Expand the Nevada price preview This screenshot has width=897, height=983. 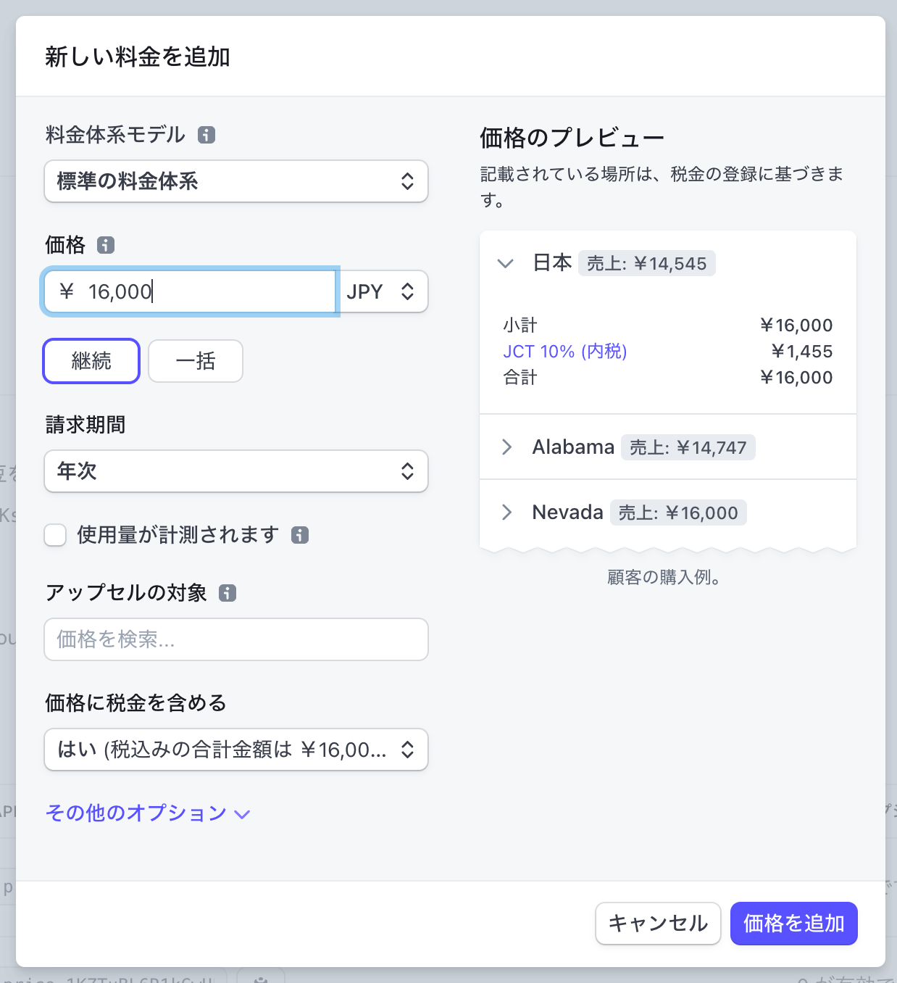tap(506, 513)
